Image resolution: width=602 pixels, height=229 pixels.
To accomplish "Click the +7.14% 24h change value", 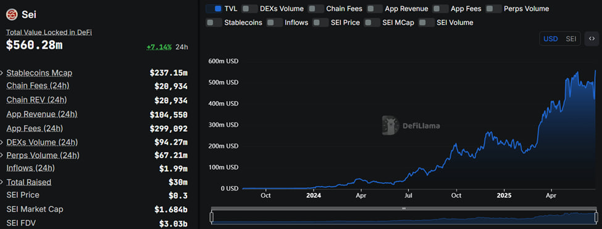I will pyautogui.click(x=159, y=47).
